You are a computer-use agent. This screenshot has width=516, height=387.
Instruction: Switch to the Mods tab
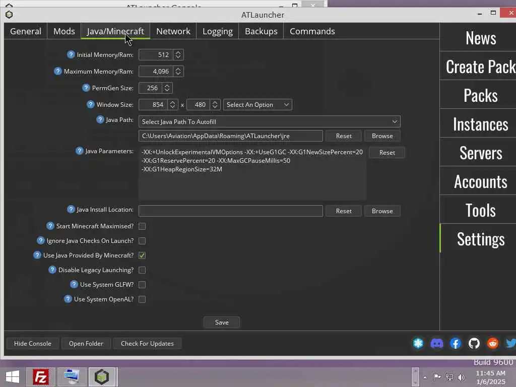click(x=64, y=31)
